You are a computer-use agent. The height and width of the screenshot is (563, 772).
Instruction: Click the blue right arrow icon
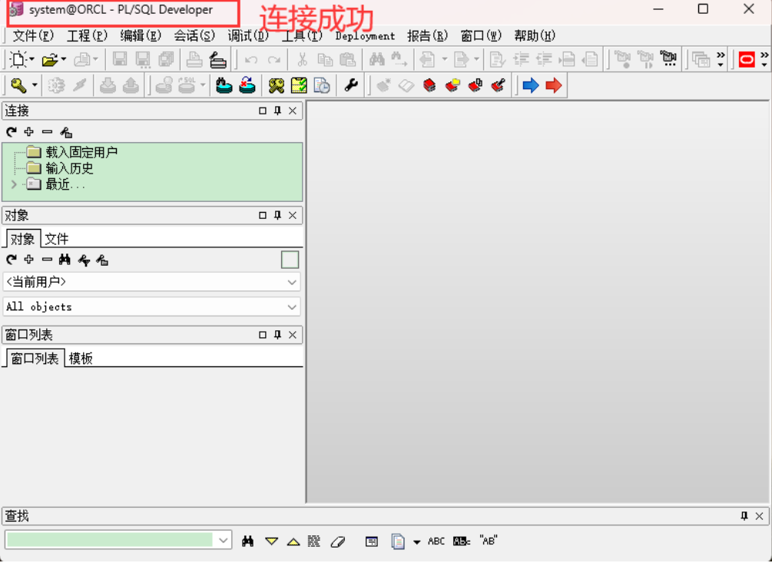pos(530,85)
